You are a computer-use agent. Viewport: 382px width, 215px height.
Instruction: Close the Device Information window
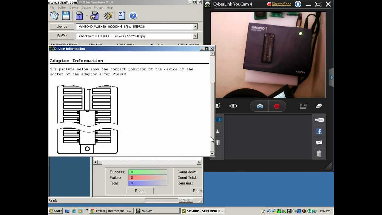coord(212,49)
